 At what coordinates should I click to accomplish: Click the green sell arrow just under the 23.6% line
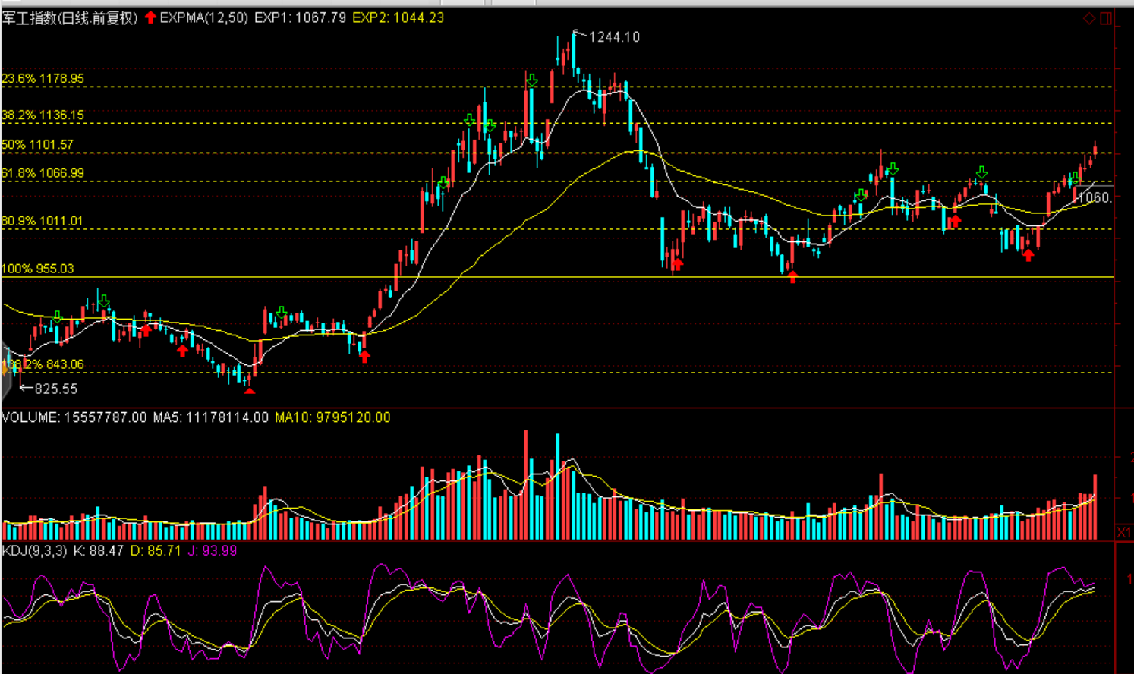532,80
